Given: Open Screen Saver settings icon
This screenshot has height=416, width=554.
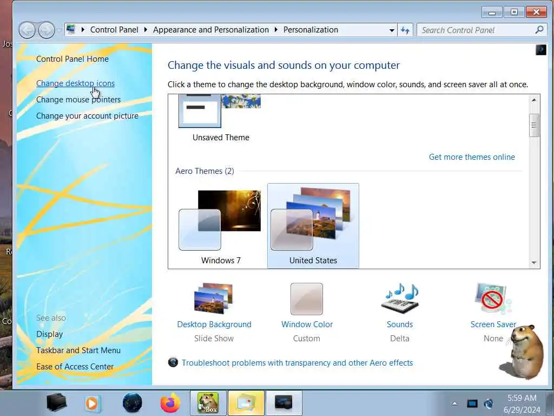Looking at the screenshot, I should 493,298.
